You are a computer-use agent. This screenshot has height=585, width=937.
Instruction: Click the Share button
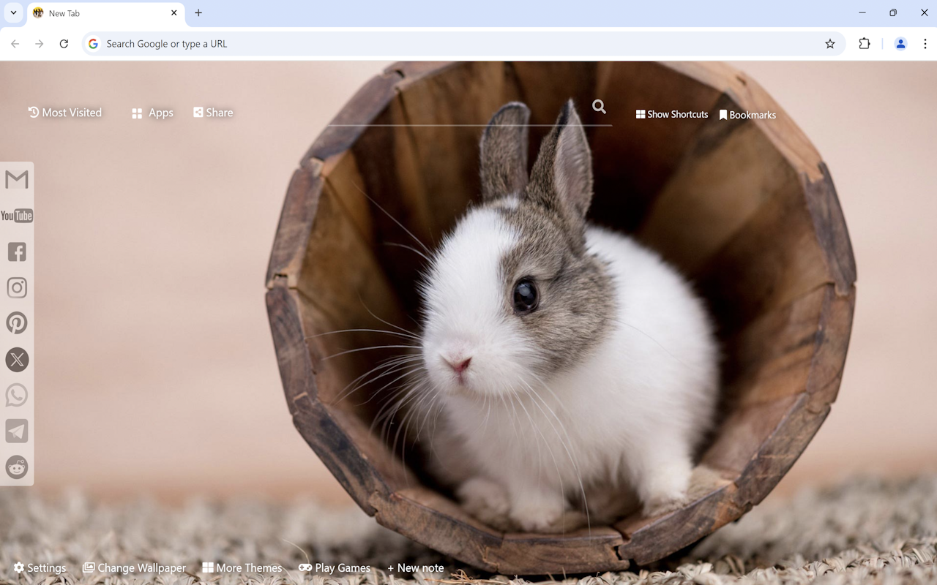pos(213,113)
